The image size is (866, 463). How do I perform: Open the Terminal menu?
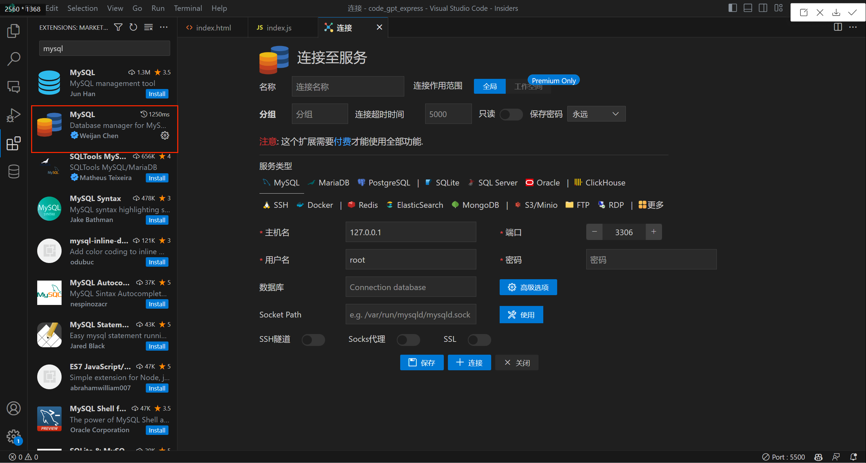(188, 8)
